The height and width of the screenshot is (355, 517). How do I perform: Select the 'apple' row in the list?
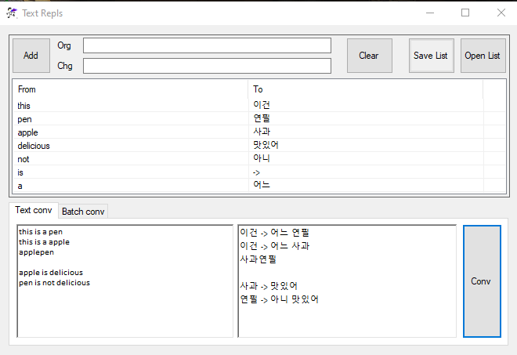(258, 132)
